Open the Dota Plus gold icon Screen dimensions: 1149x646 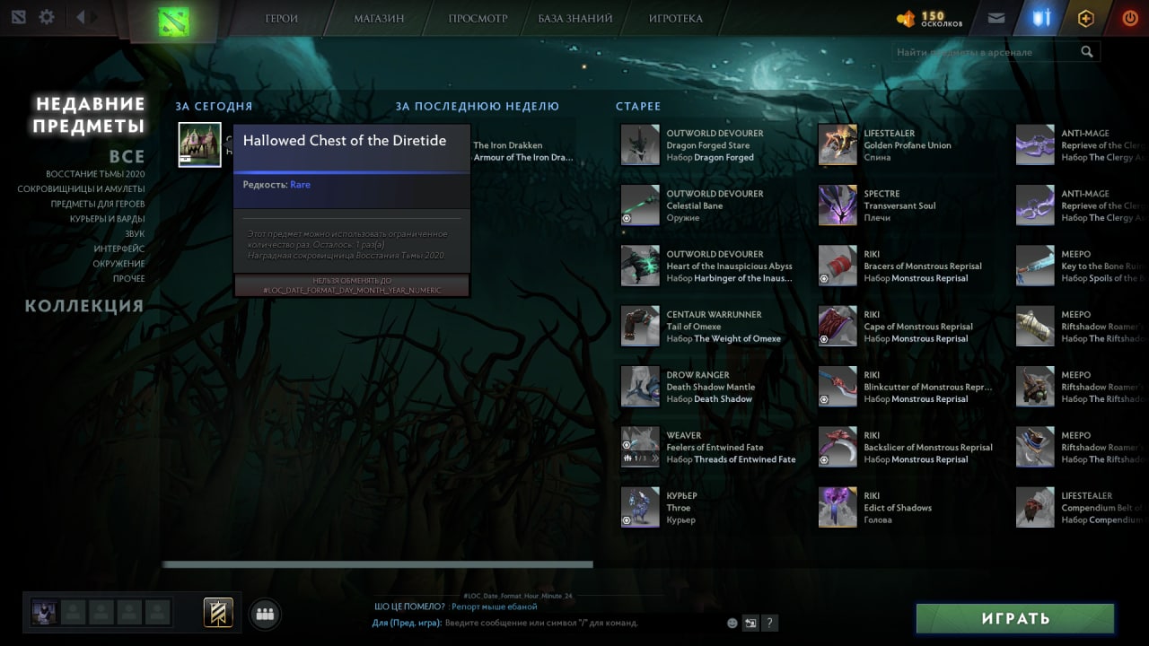[x=1085, y=18]
